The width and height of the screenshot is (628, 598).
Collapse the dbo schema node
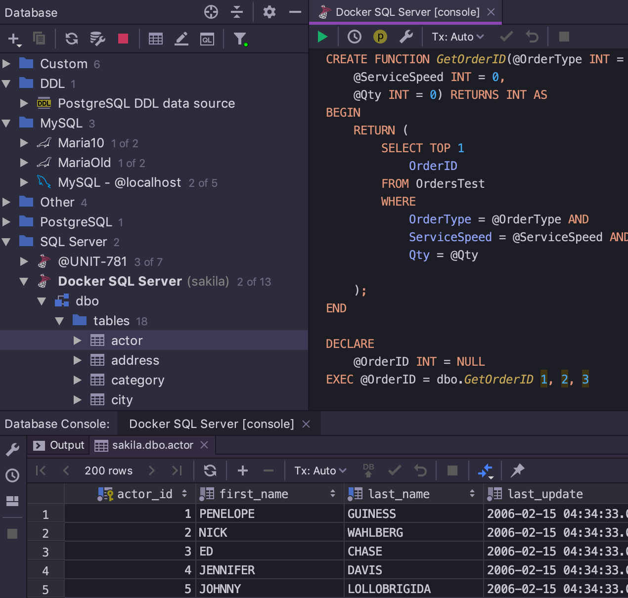pyautogui.click(x=42, y=301)
